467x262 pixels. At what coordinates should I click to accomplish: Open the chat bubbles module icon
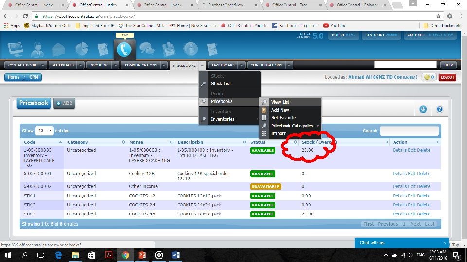tap(147, 49)
